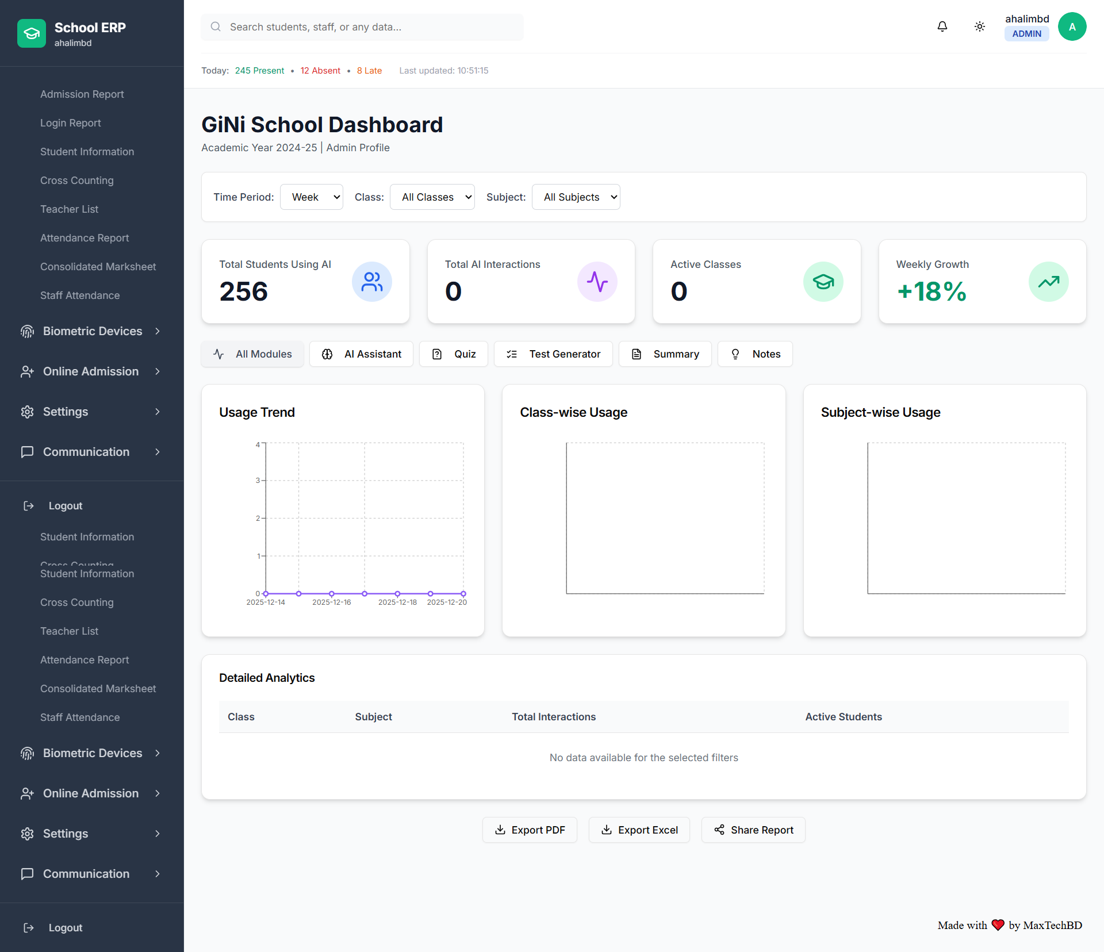Toggle light/dark theme with the sun icon
The height and width of the screenshot is (952, 1104).
(x=980, y=26)
